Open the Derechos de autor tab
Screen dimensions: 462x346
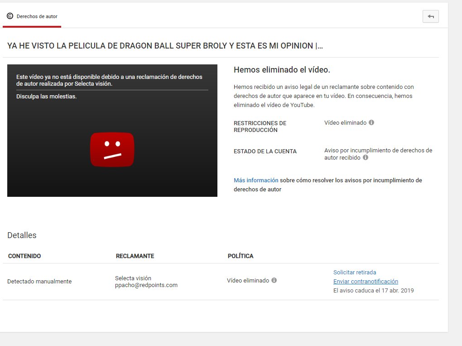[32, 16]
